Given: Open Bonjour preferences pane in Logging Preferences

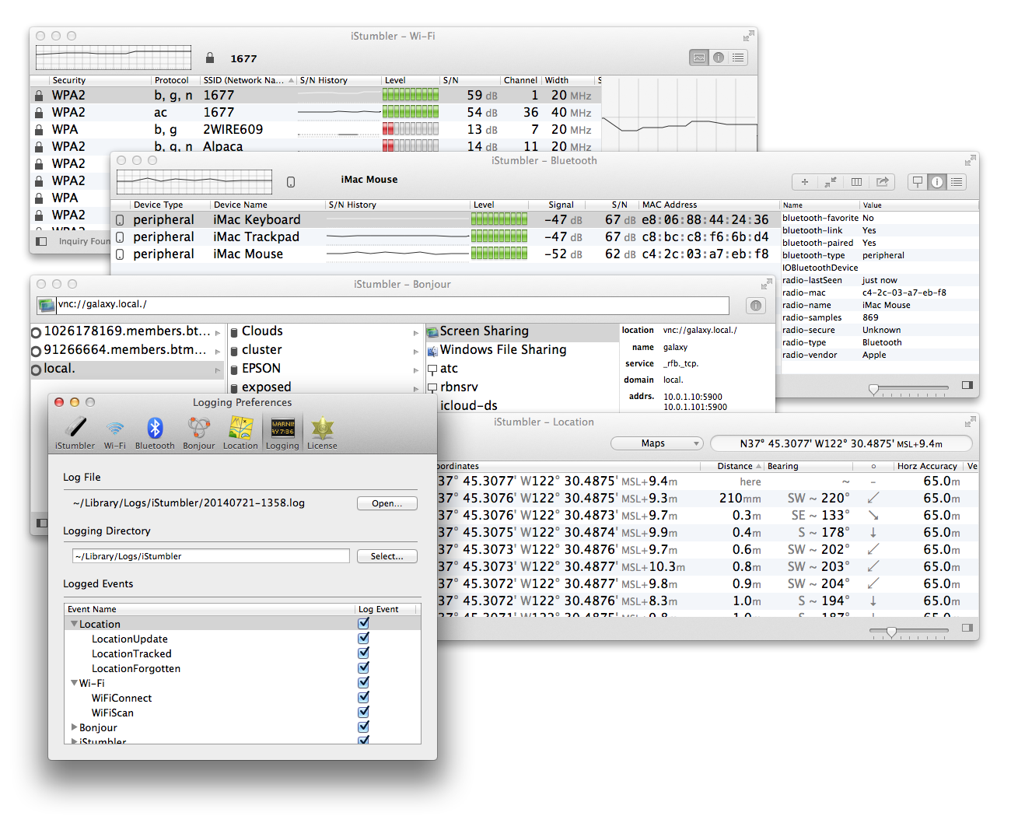Looking at the screenshot, I should click(x=199, y=433).
